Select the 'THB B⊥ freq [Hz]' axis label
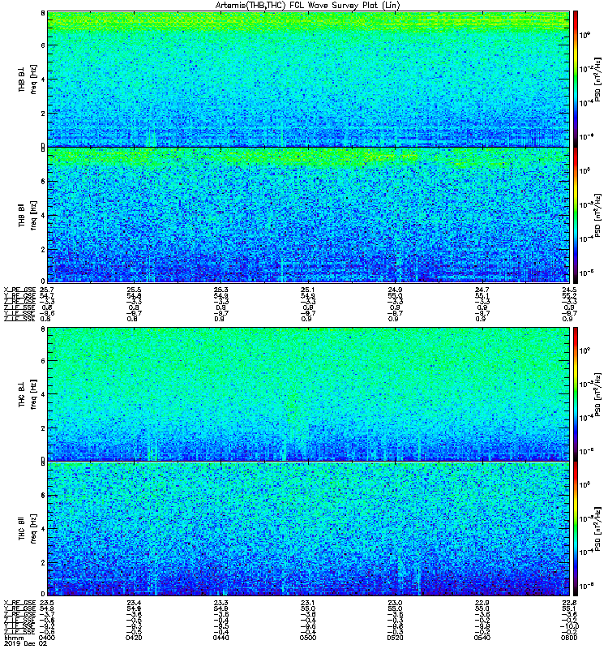 point(28,79)
